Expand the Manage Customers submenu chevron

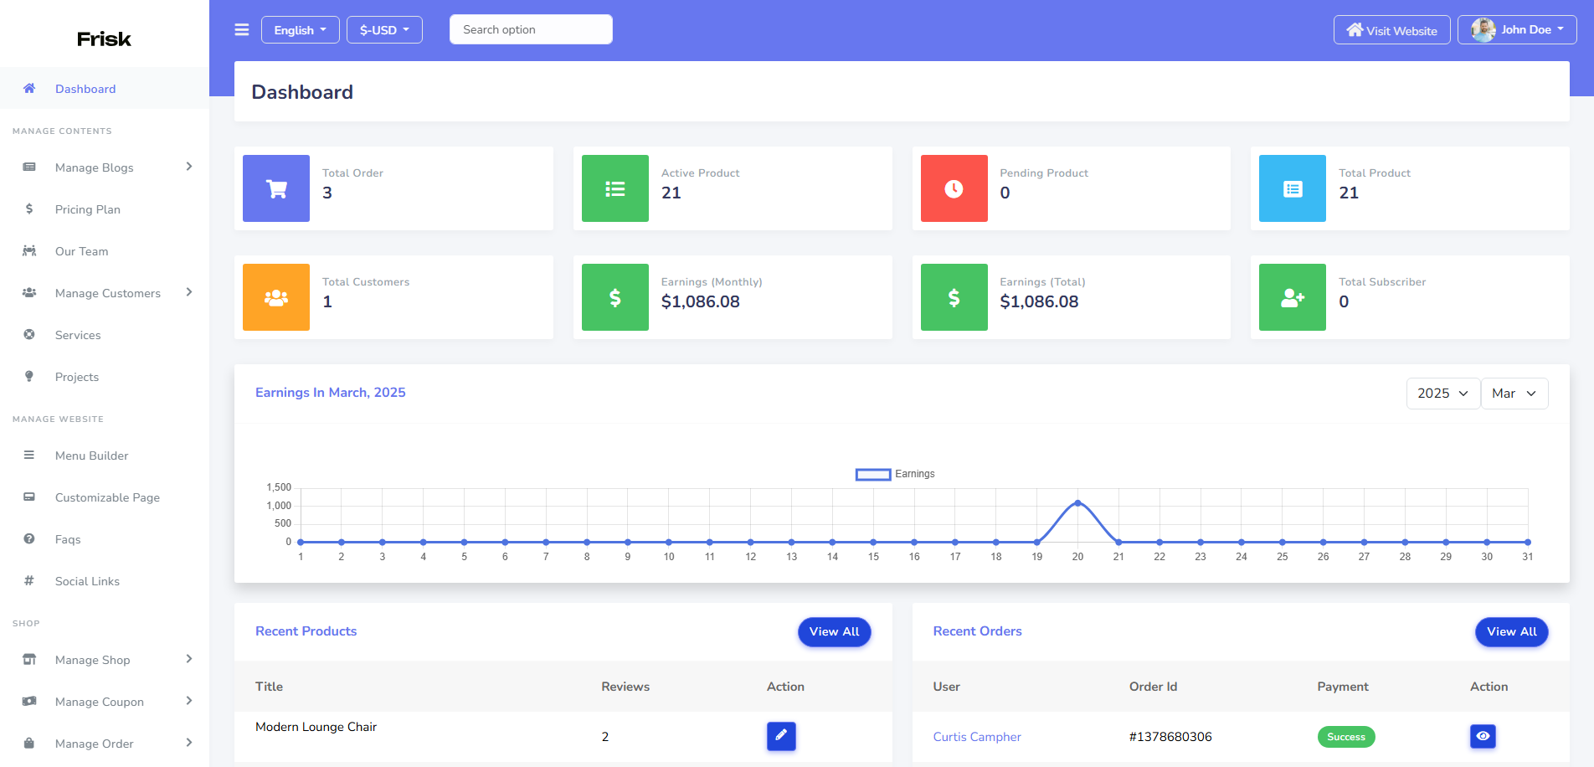(x=188, y=292)
